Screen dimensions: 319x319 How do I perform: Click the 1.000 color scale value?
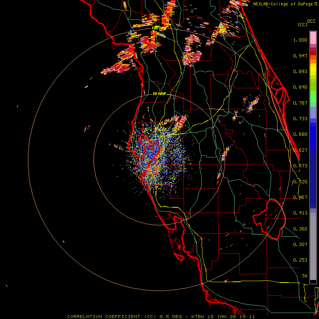(x=300, y=40)
